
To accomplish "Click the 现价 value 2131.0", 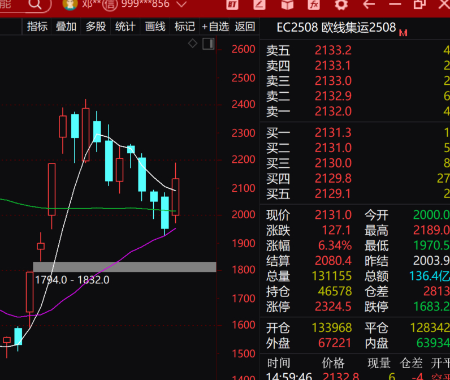I will click(x=333, y=215).
